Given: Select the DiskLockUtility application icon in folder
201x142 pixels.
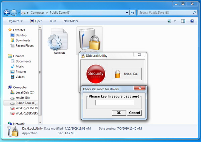Looking at the screenshot, I should point(89,39).
